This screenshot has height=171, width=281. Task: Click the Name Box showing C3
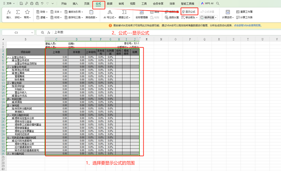tap(16, 32)
